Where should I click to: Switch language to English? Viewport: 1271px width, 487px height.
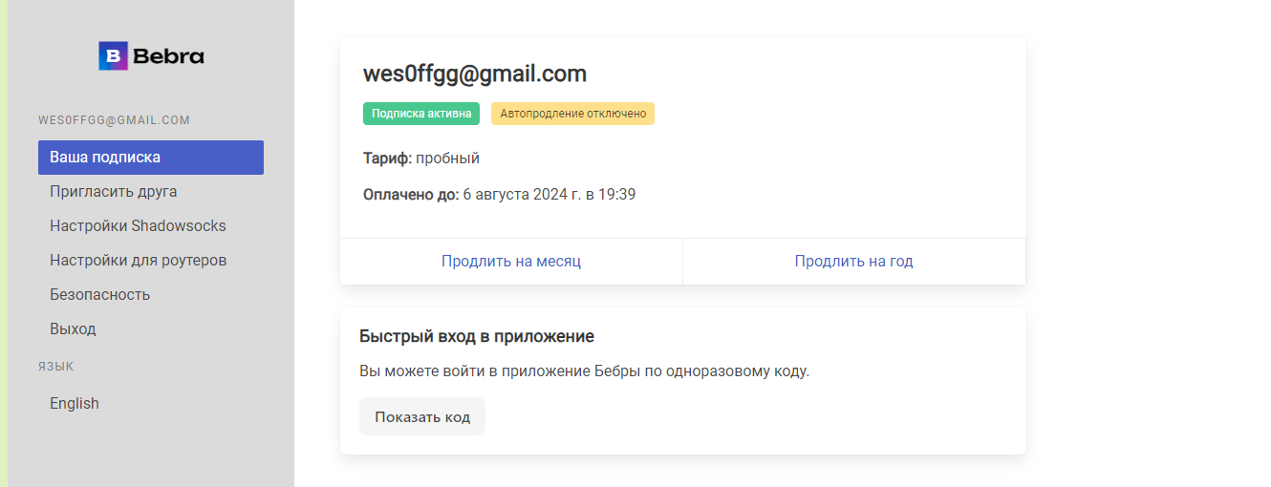click(151, 404)
